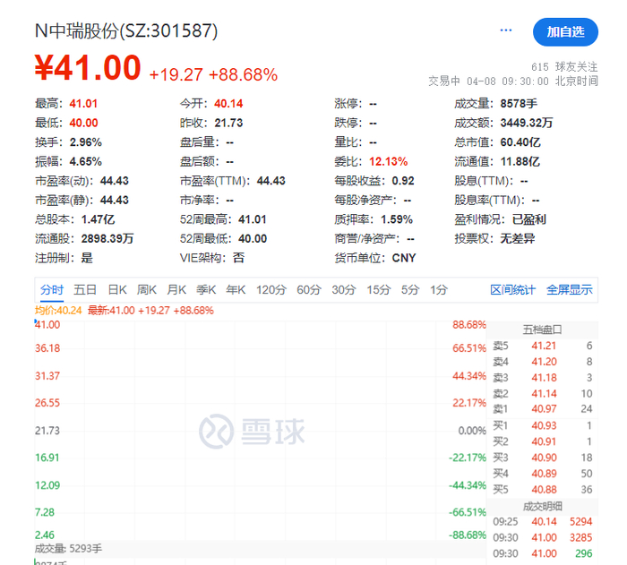Click the 成交额 3449.32万 value
This screenshot has width=627, height=565.
pyautogui.click(x=527, y=124)
